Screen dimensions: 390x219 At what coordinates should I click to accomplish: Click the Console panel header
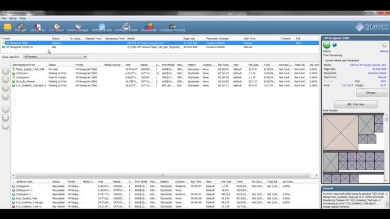click(355, 189)
